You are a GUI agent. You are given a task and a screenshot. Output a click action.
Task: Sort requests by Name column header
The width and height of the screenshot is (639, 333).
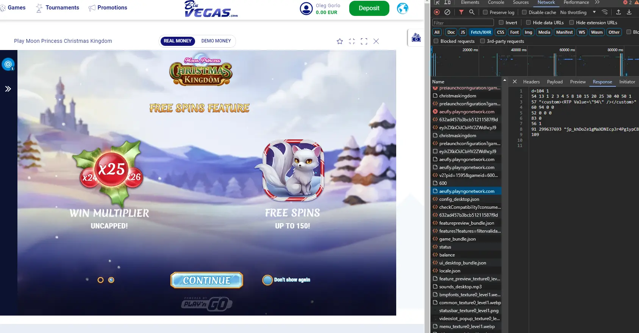(467, 82)
